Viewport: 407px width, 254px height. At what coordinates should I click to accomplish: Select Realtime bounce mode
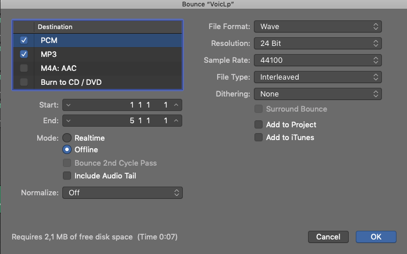[68, 138]
